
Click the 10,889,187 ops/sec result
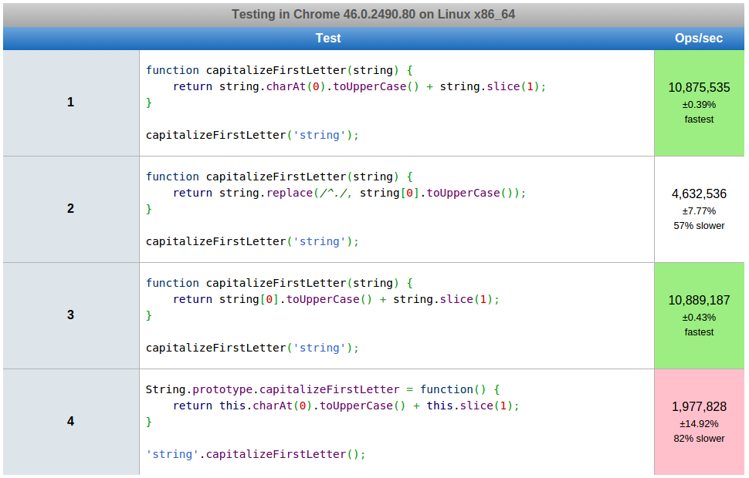[x=699, y=301]
